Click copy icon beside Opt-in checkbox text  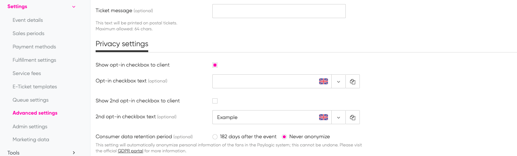tap(352, 82)
